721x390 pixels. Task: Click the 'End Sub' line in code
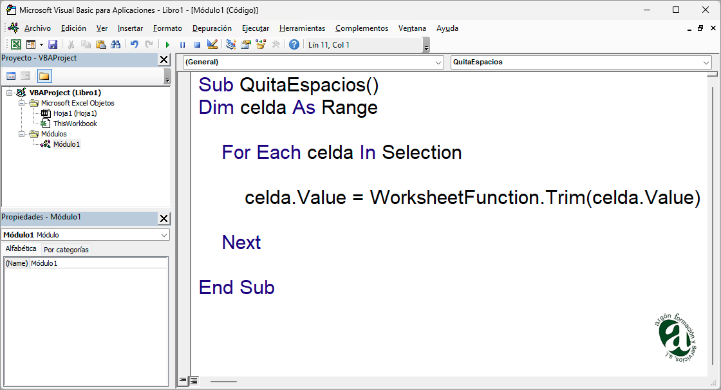click(236, 288)
